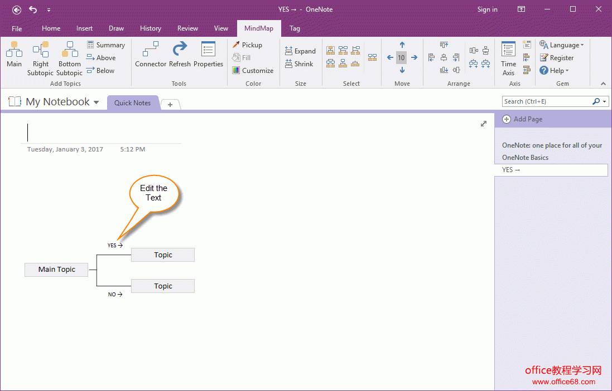
Task: Select the Connector tool
Action: click(151, 54)
